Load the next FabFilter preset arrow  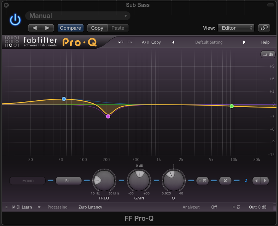click(244, 42)
